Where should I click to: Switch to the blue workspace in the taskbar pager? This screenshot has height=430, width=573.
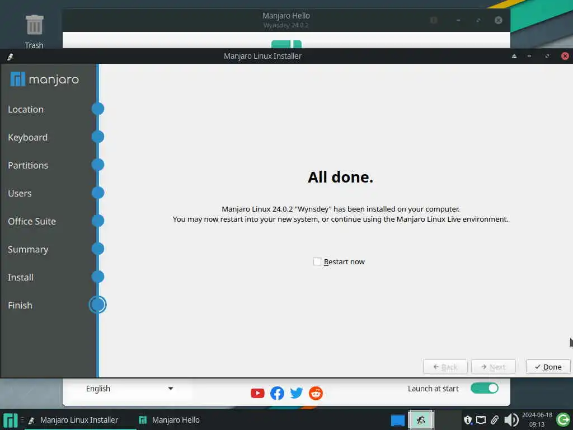pyautogui.click(x=398, y=420)
